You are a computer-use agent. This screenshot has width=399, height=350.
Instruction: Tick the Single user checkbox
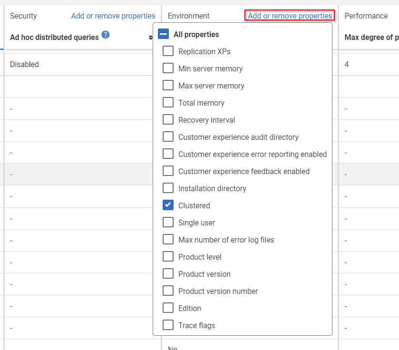pos(168,222)
